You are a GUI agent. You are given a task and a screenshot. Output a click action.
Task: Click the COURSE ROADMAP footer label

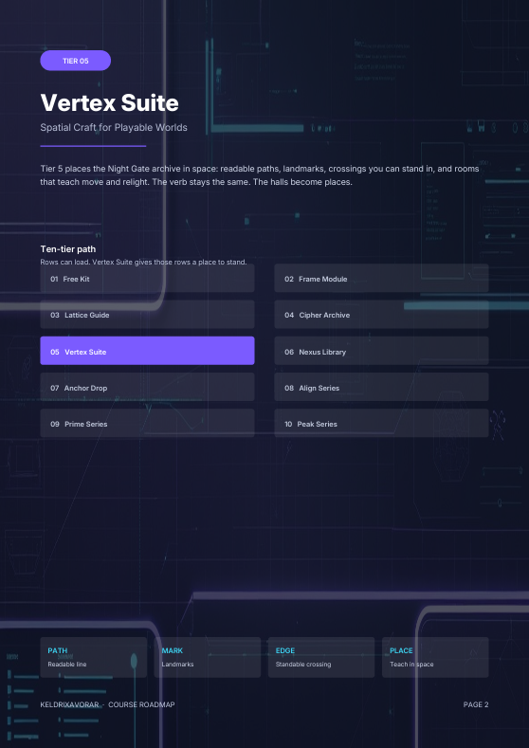[x=141, y=704]
